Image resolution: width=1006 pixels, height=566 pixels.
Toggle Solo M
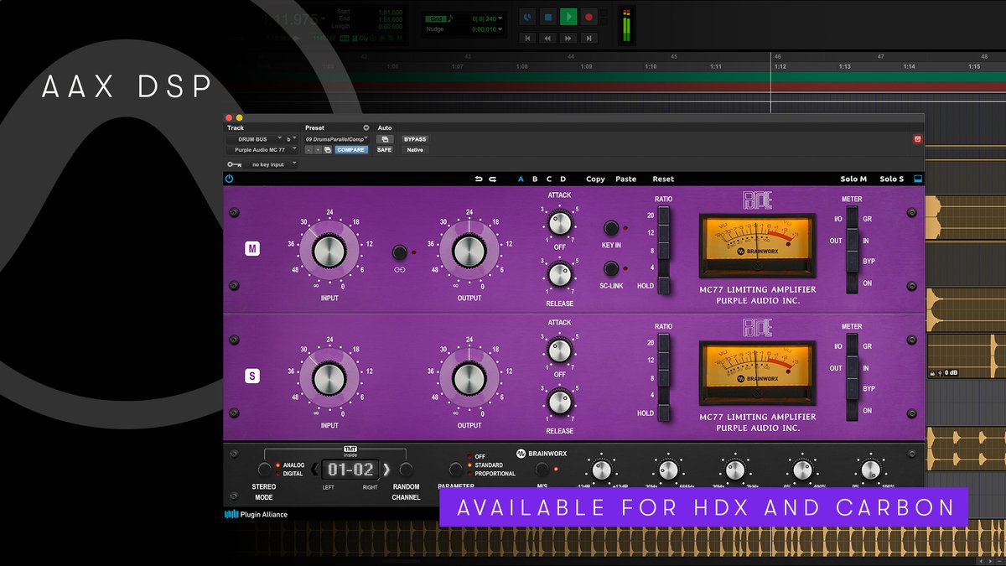853,179
